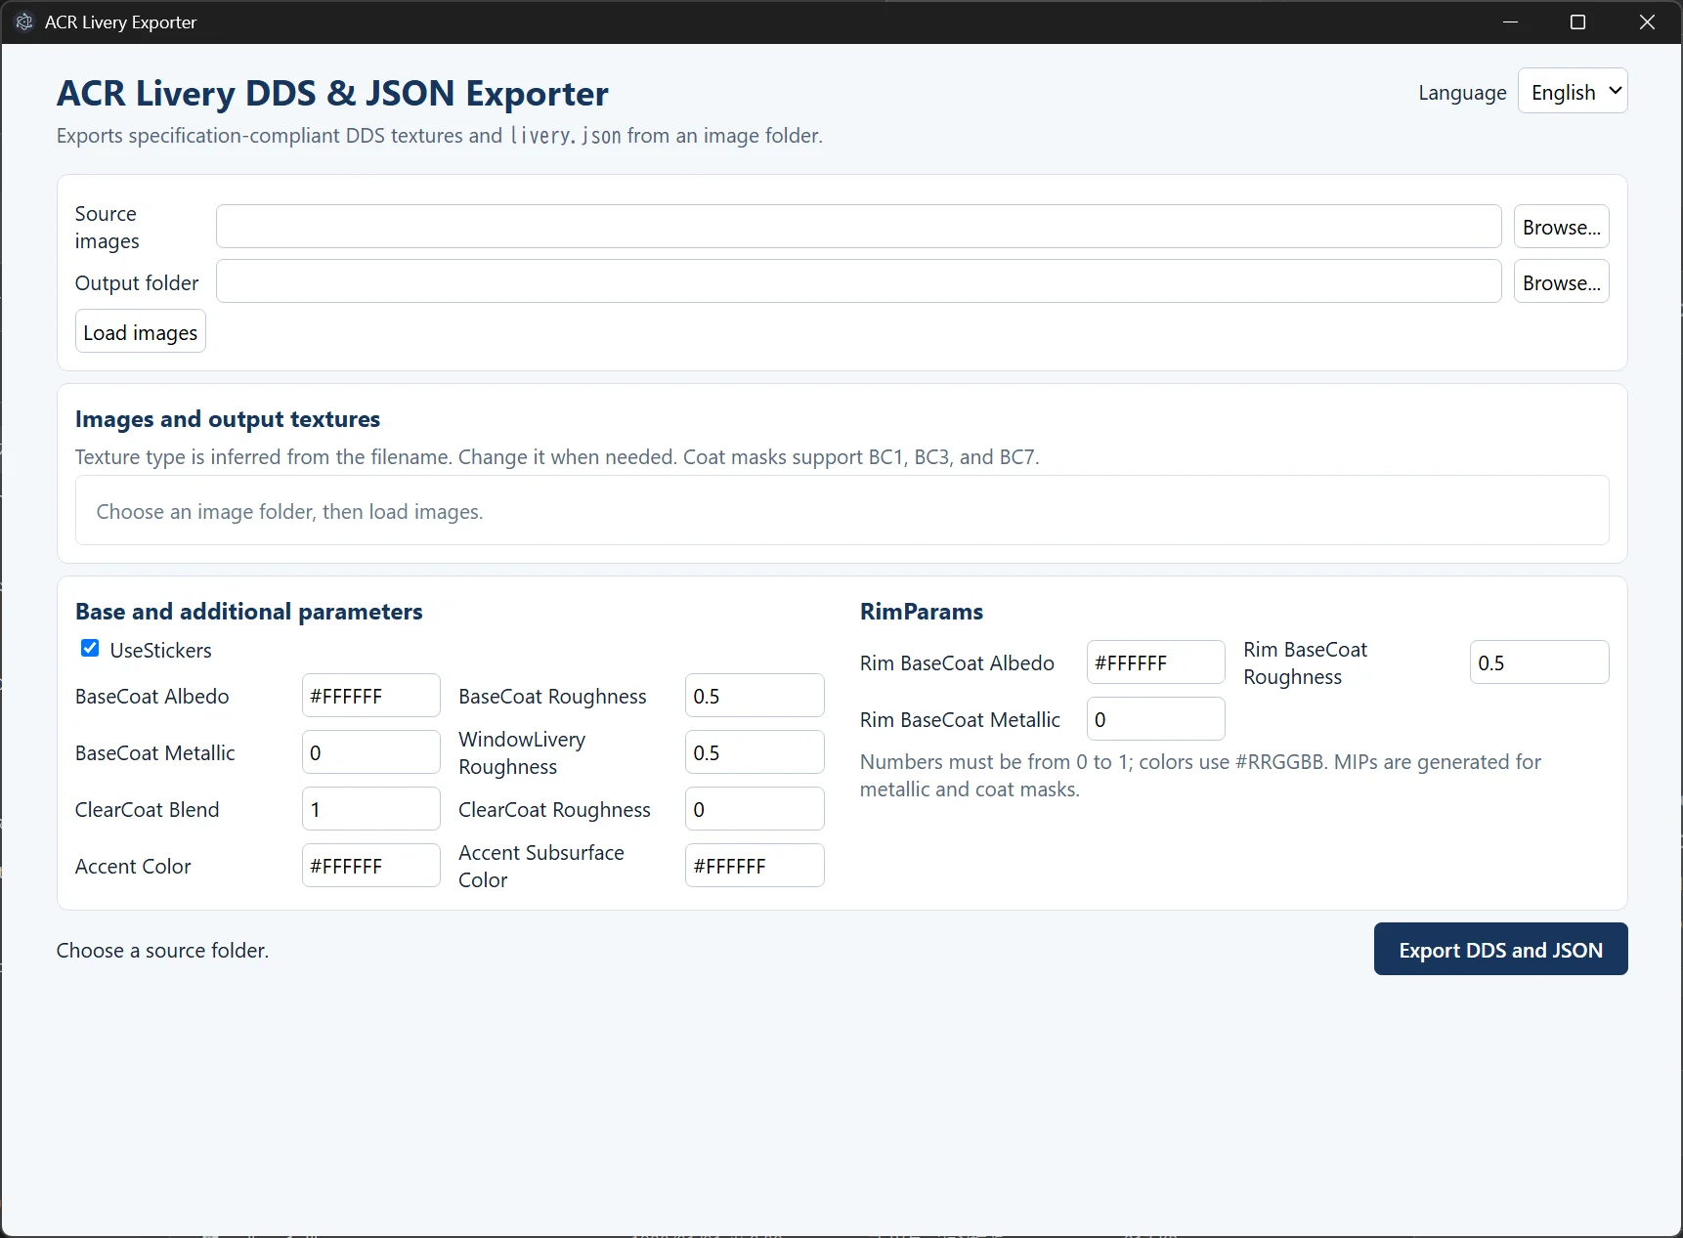Click the Load images button
Viewport: 1683px width, 1238px height.
click(141, 331)
